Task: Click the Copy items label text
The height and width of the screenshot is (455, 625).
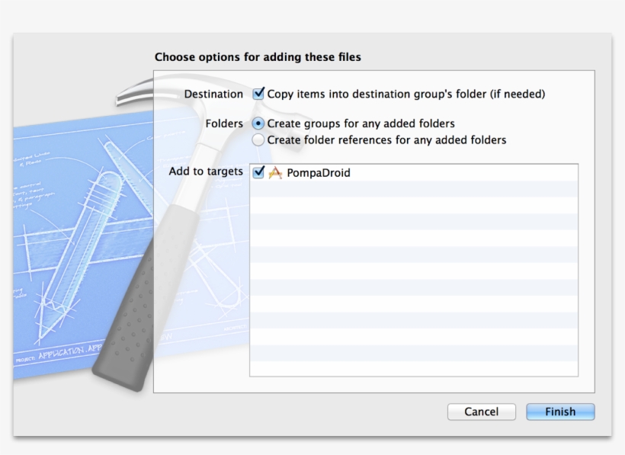Action: (x=406, y=95)
